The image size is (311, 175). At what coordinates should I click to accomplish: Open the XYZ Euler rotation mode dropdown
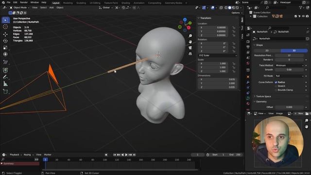(x=218, y=55)
